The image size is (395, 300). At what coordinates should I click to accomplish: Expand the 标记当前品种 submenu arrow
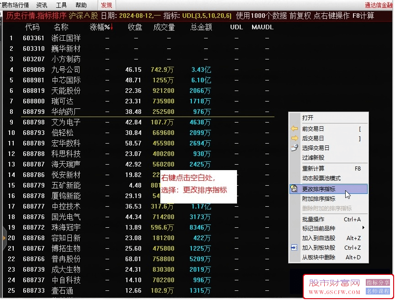tap(363, 228)
